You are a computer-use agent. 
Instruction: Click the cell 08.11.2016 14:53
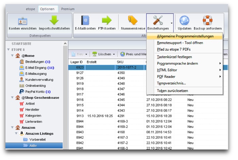(159, 132)
